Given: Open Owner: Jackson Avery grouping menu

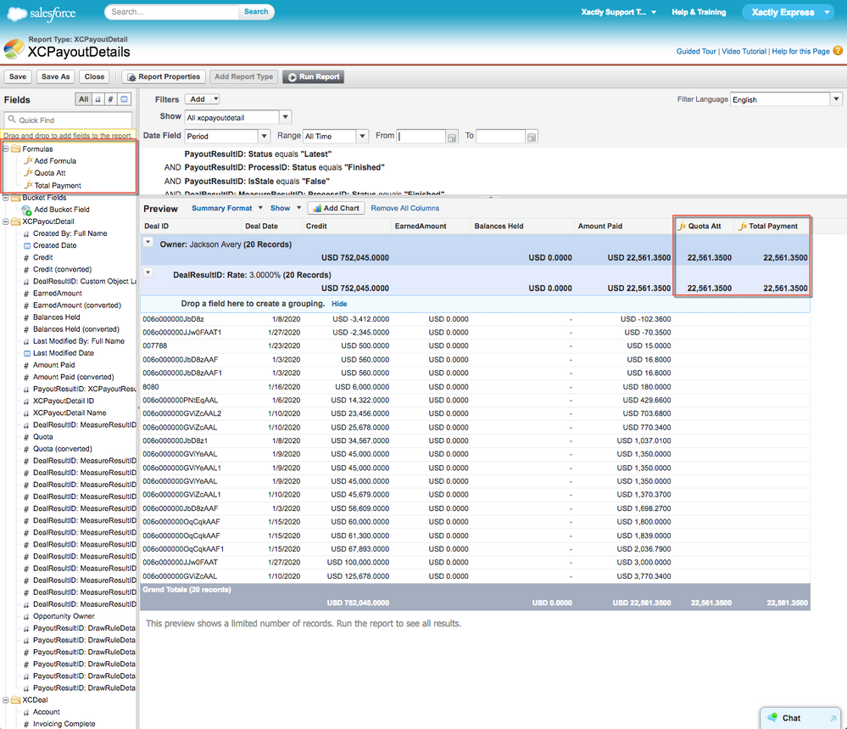Looking at the screenshot, I should click(x=148, y=242).
